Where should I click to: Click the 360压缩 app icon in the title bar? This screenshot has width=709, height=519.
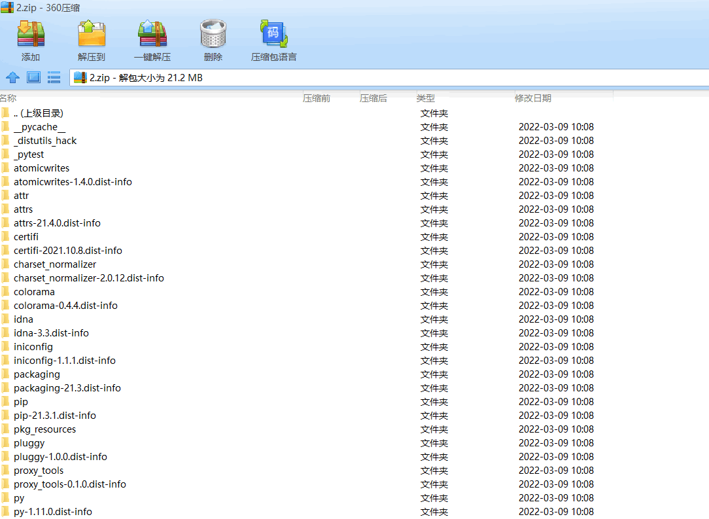[7, 7]
